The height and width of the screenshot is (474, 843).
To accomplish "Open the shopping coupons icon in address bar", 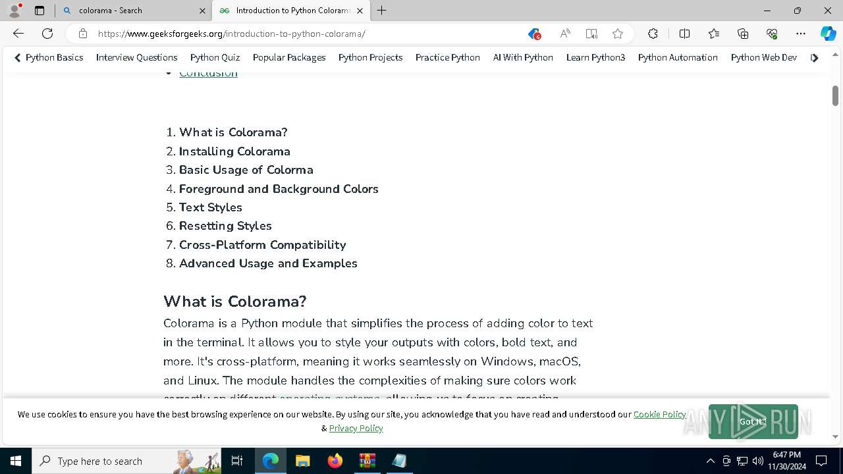I will [x=534, y=34].
